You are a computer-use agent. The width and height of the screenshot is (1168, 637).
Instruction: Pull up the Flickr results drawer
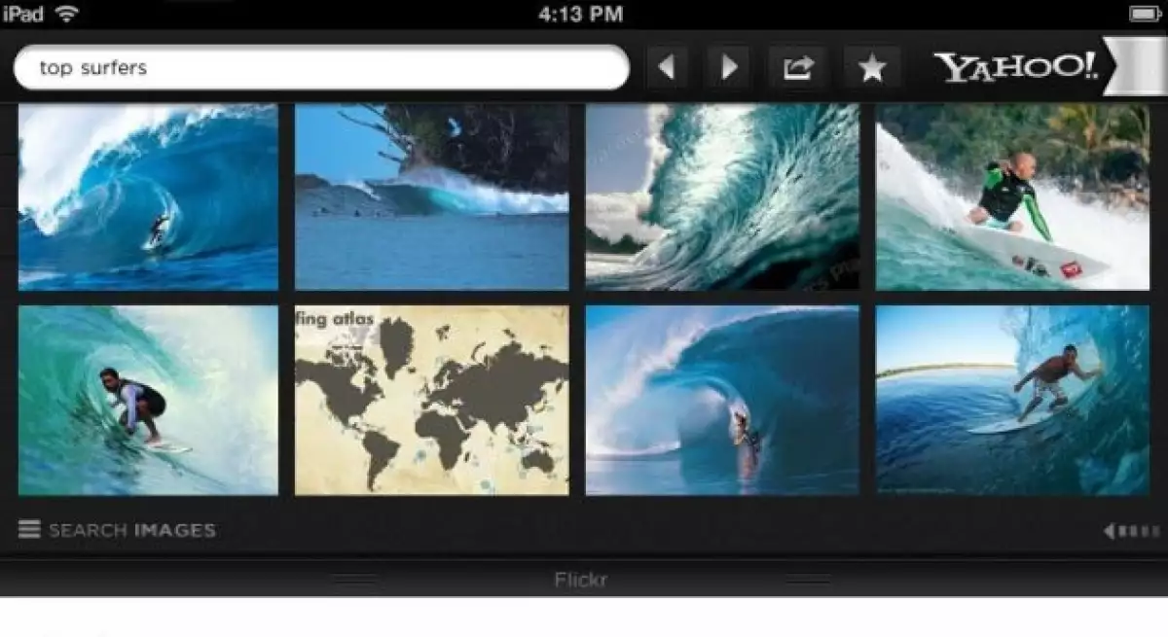(582, 581)
